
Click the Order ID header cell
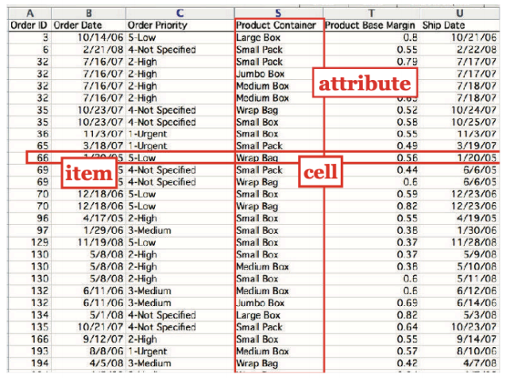(x=29, y=25)
